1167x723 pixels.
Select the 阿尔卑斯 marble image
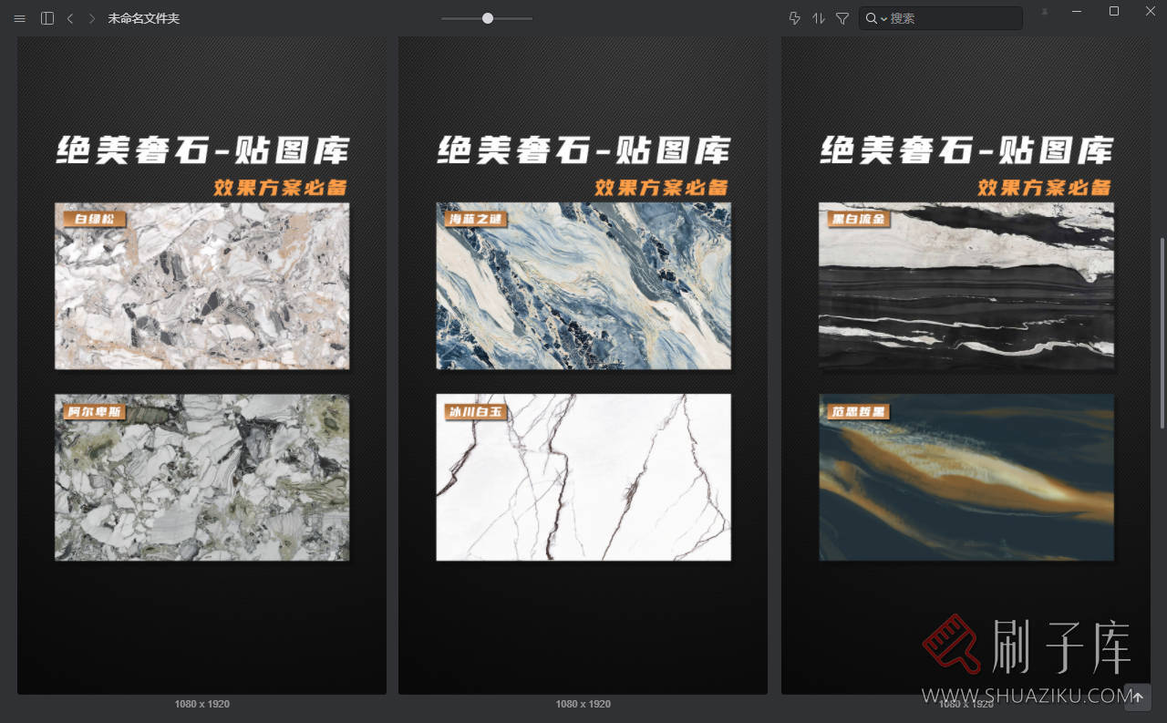(x=201, y=477)
